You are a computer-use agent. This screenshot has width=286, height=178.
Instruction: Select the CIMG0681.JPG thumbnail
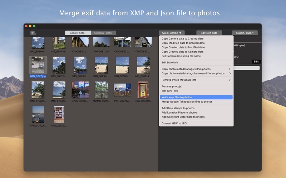(x=101, y=42)
